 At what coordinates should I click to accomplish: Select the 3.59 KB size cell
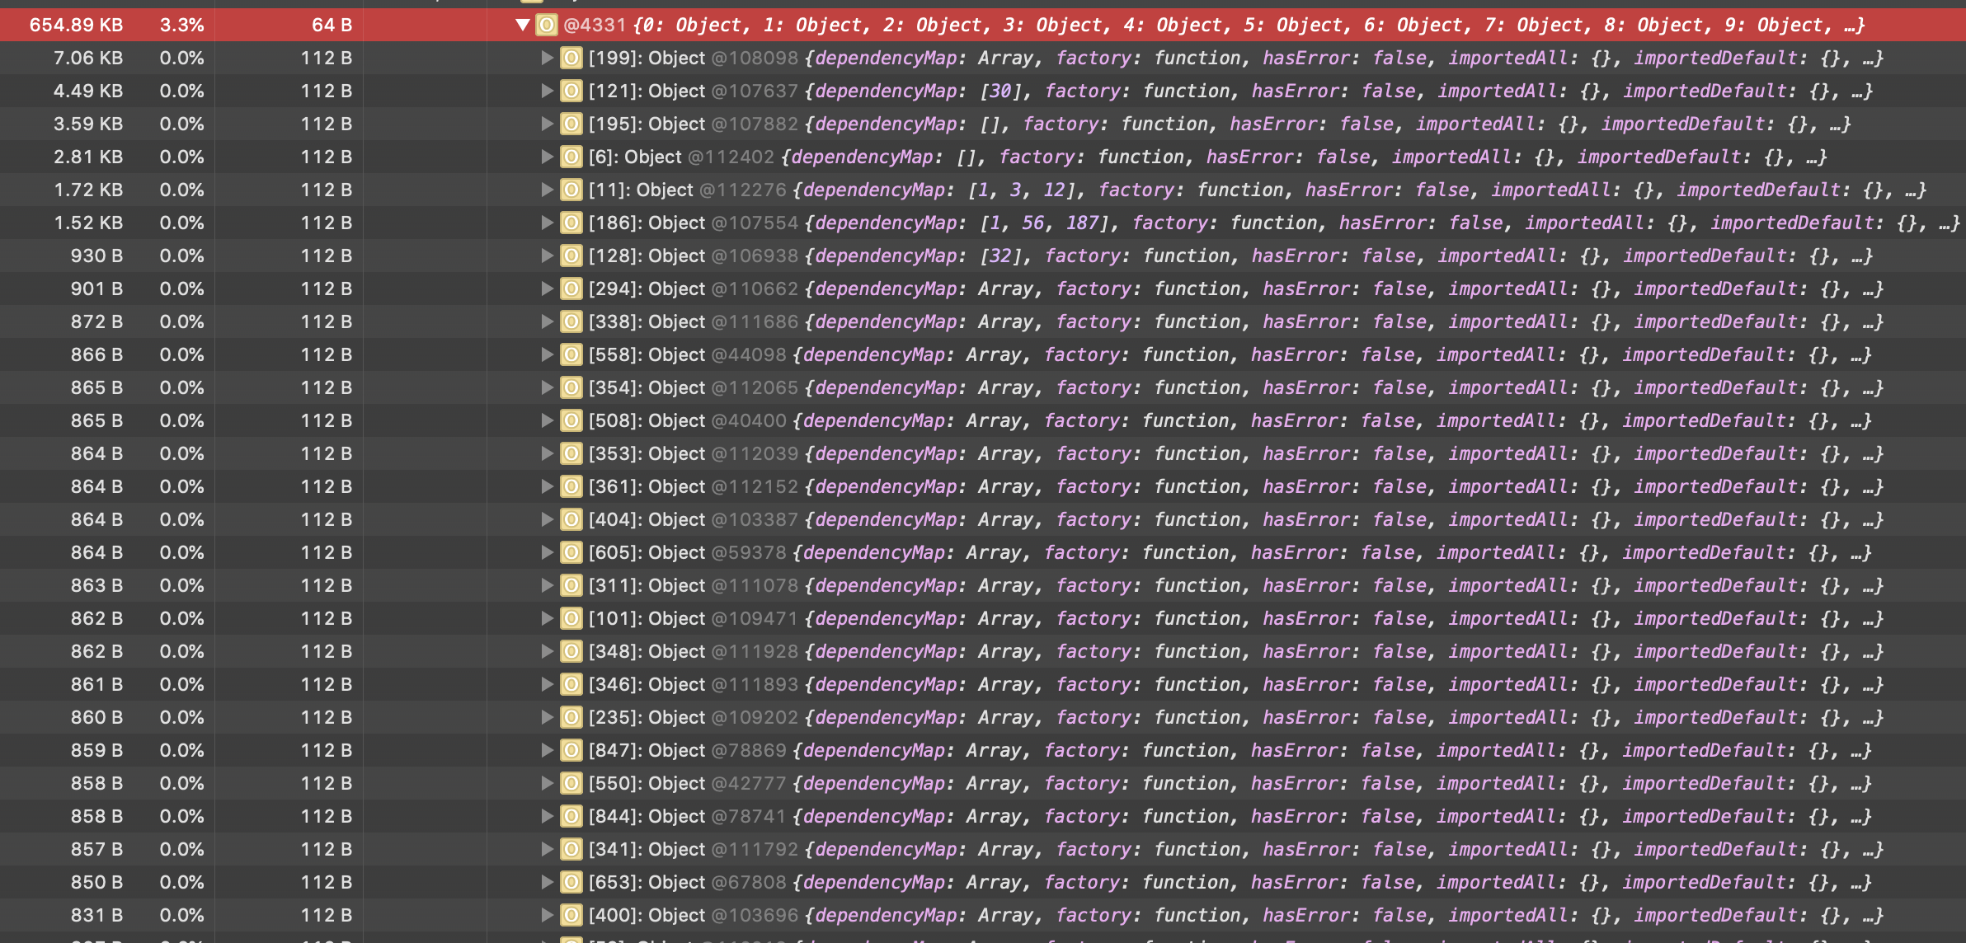tap(88, 124)
